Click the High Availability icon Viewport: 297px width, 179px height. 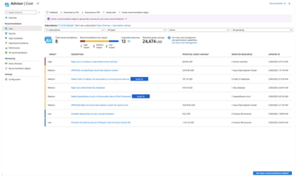6,38
